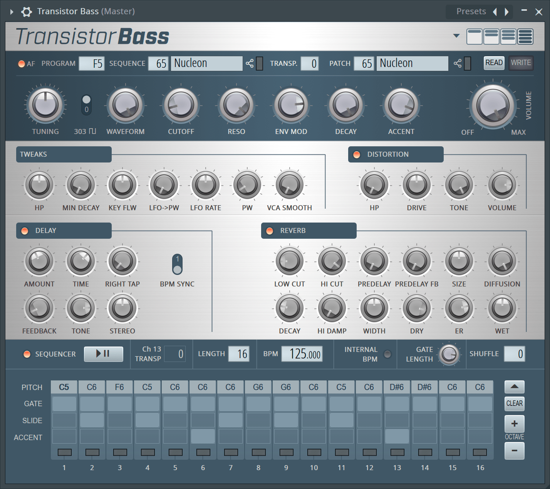Open the preset dropdown arrow near view icons
This screenshot has height=489, width=550.
(456, 36)
